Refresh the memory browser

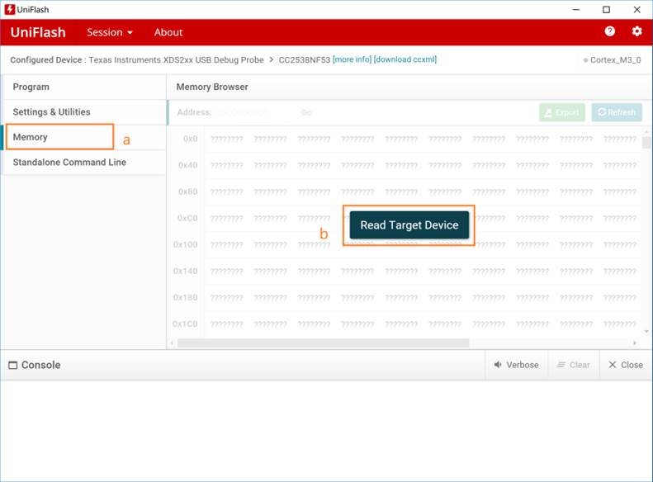pos(617,112)
